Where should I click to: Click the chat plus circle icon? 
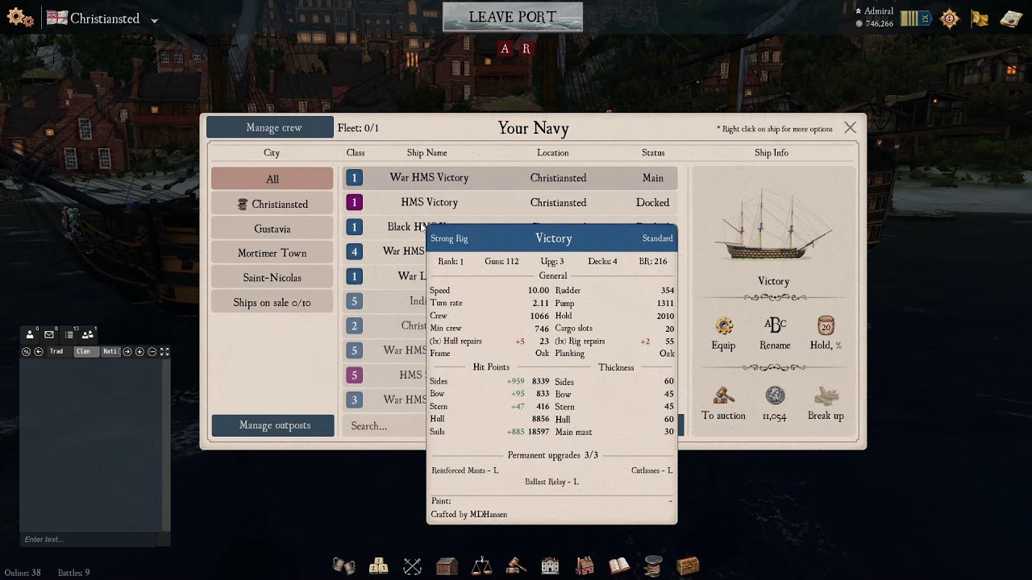click(139, 352)
